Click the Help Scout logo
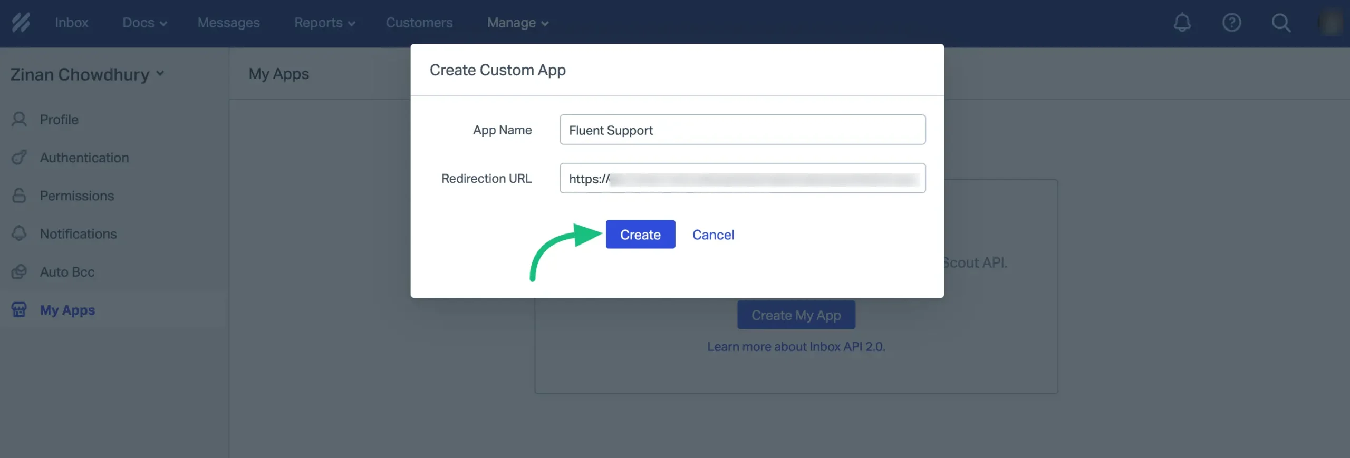This screenshot has width=1350, height=458. click(21, 23)
